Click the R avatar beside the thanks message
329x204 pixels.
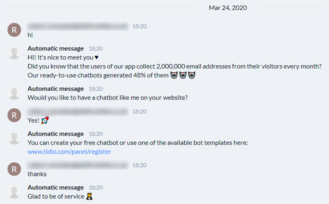pos(14,169)
